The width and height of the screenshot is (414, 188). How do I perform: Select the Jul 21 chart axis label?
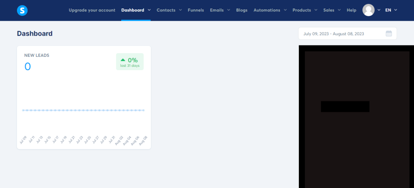point(72,139)
